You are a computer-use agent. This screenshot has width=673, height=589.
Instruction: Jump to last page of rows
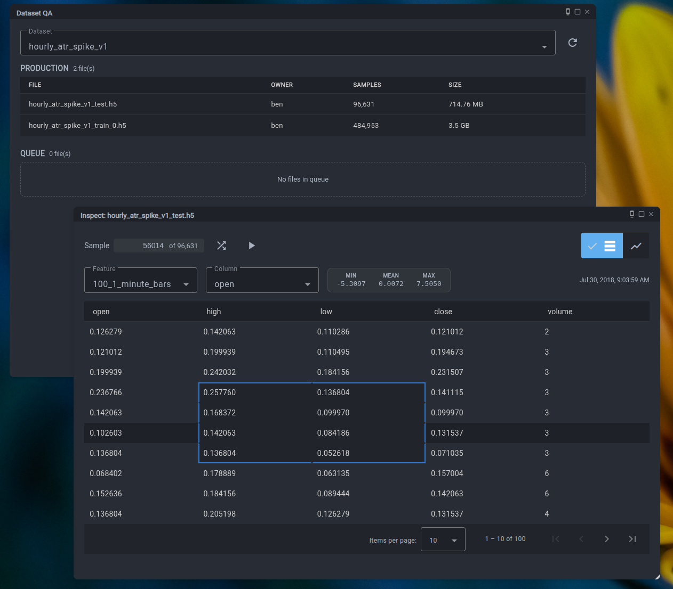coord(632,539)
